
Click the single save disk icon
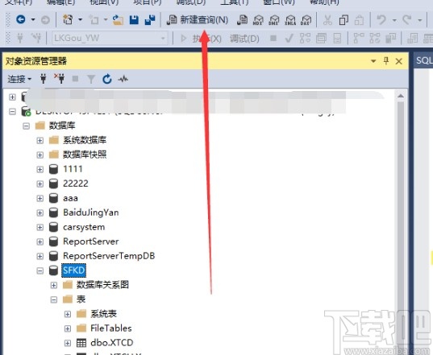pyautogui.click(x=134, y=20)
